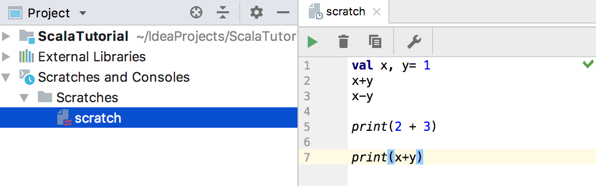Expand the External Libraries node

(x=6, y=57)
